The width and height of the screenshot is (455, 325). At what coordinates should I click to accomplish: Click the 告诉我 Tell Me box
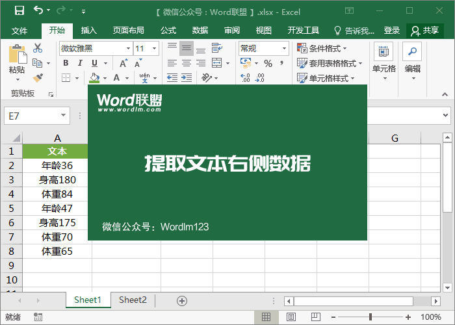pos(354,31)
